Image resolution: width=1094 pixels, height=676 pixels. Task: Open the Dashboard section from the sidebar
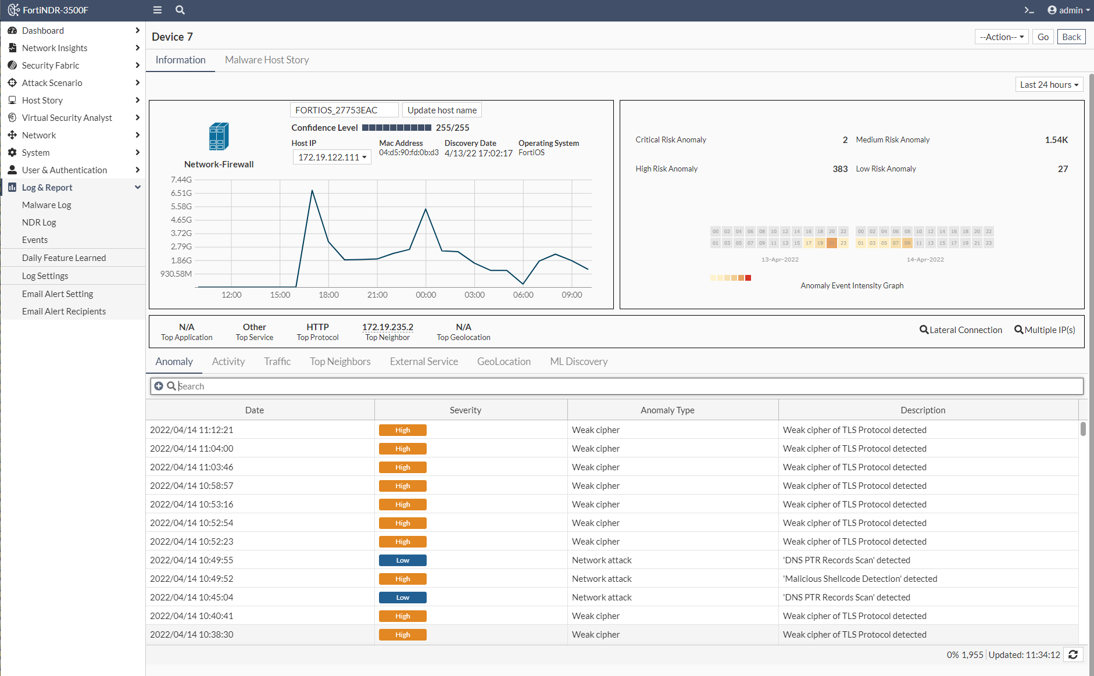click(x=42, y=30)
